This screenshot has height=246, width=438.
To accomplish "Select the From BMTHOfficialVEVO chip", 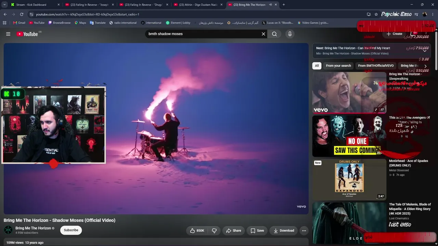I will 376,66.
